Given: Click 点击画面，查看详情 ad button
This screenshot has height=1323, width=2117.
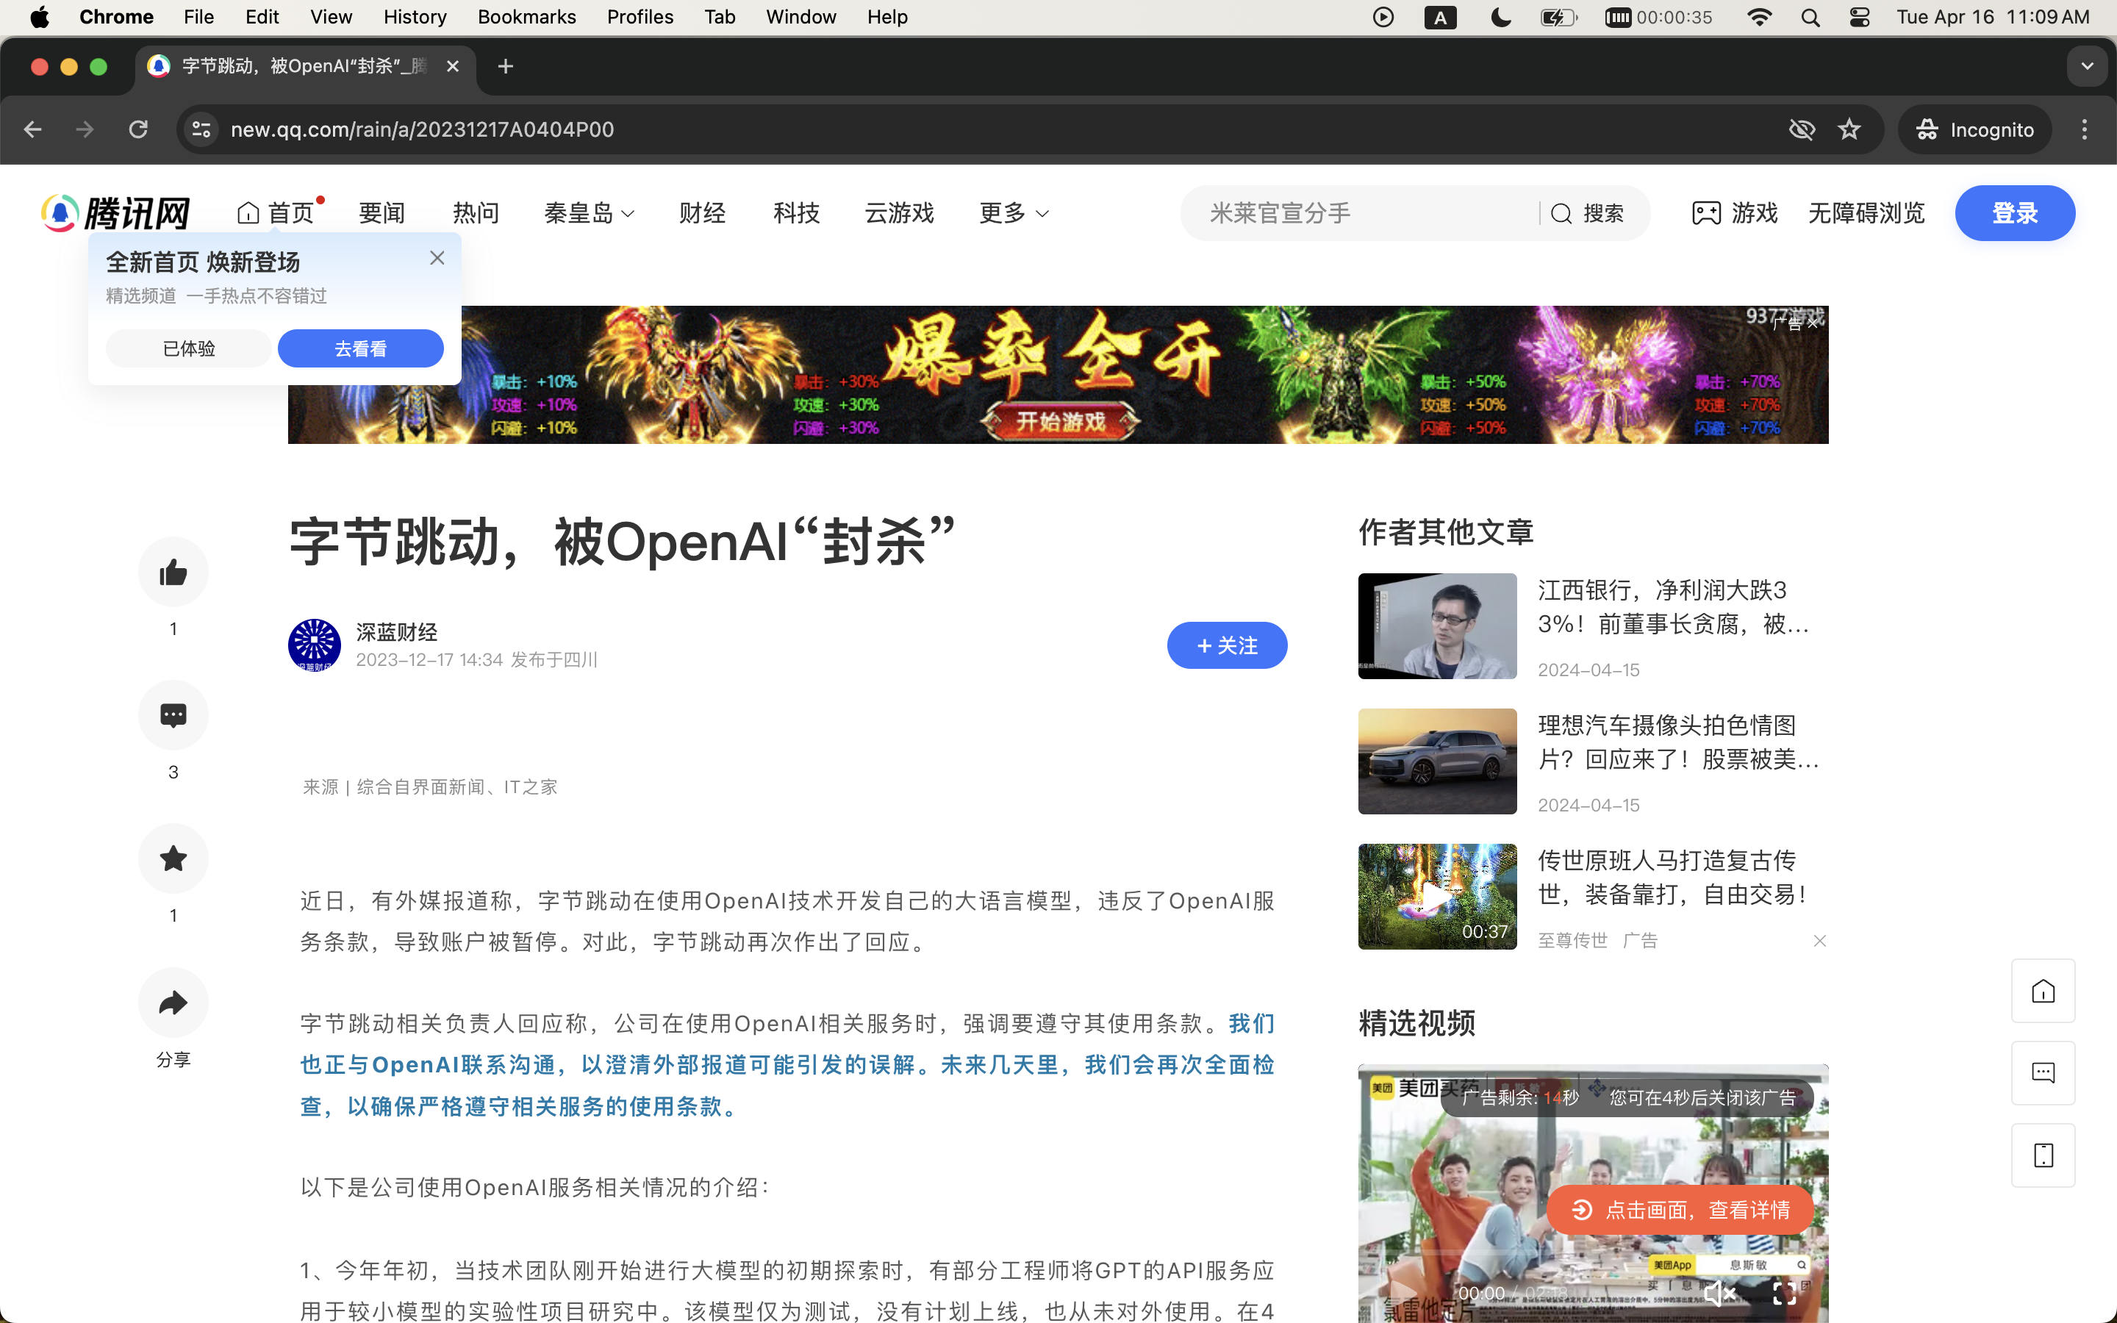Looking at the screenshot, I should [1680, 1209].
